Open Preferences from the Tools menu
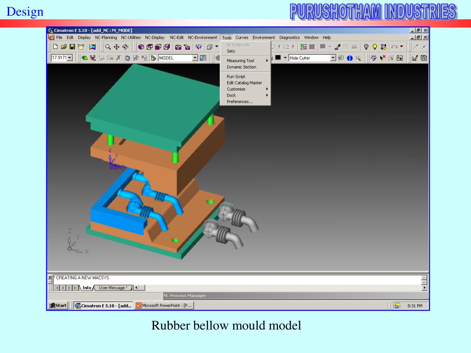Screen dimensions: 471x353 tap(246, 102)
